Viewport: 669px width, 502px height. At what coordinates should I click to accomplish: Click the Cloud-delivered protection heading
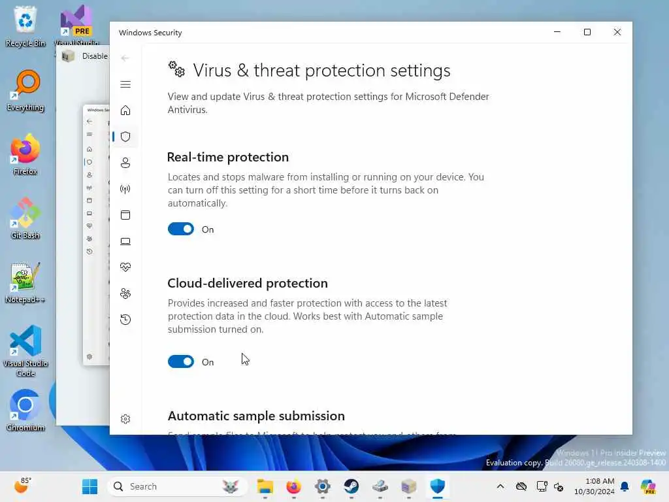[x=248, y=284]
